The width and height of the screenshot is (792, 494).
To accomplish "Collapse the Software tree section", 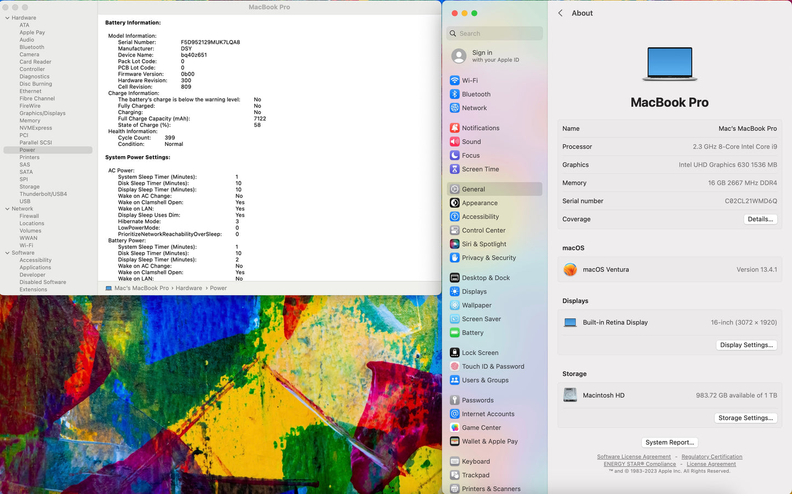I will point(7,253).
